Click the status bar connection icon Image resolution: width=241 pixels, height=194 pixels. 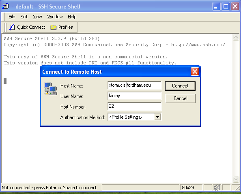pos(217,188)
